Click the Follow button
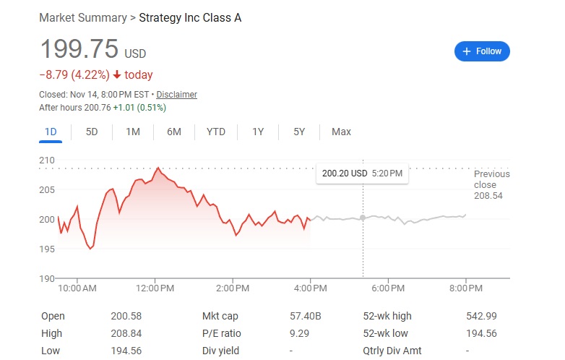This screenshot has height=360, width=565. (482, 51)
